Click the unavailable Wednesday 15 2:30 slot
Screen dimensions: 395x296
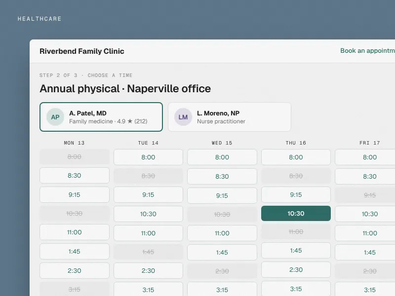(x=222, y=271)
